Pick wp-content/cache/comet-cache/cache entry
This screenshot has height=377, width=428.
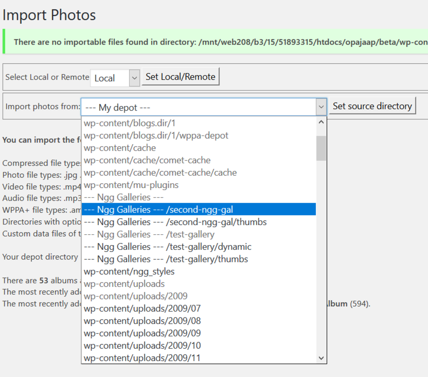tap(160, 173)
